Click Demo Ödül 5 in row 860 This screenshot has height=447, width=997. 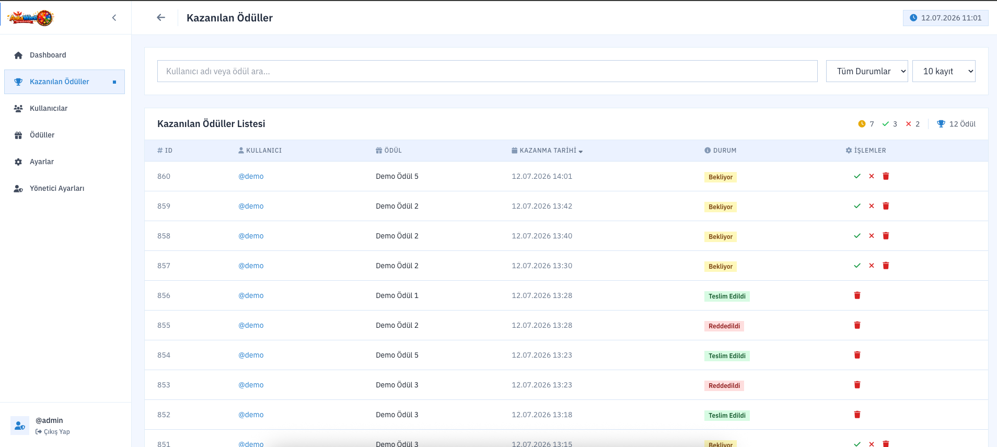point(397,176)
